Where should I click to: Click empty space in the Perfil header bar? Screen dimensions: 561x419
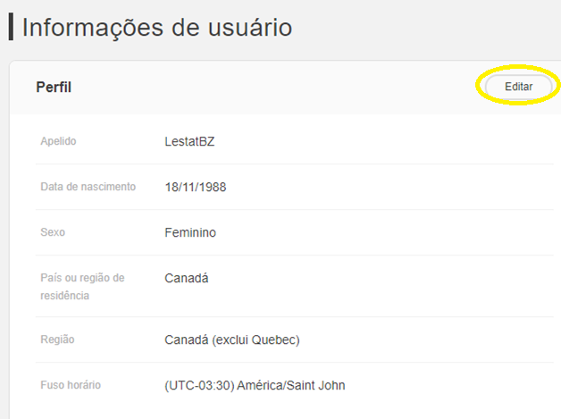268,87
